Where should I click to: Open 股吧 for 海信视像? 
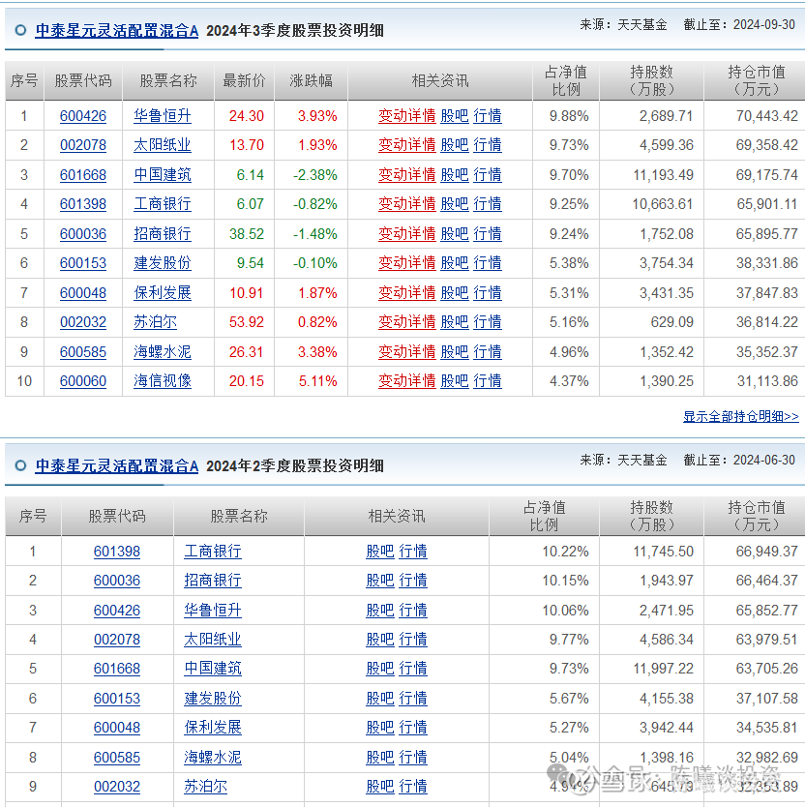pos(455,381)
